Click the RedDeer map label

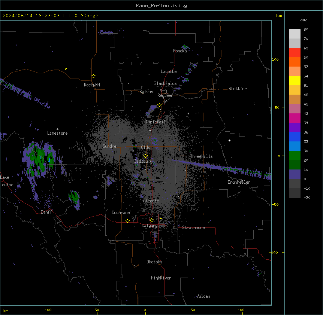coord(165,95)
